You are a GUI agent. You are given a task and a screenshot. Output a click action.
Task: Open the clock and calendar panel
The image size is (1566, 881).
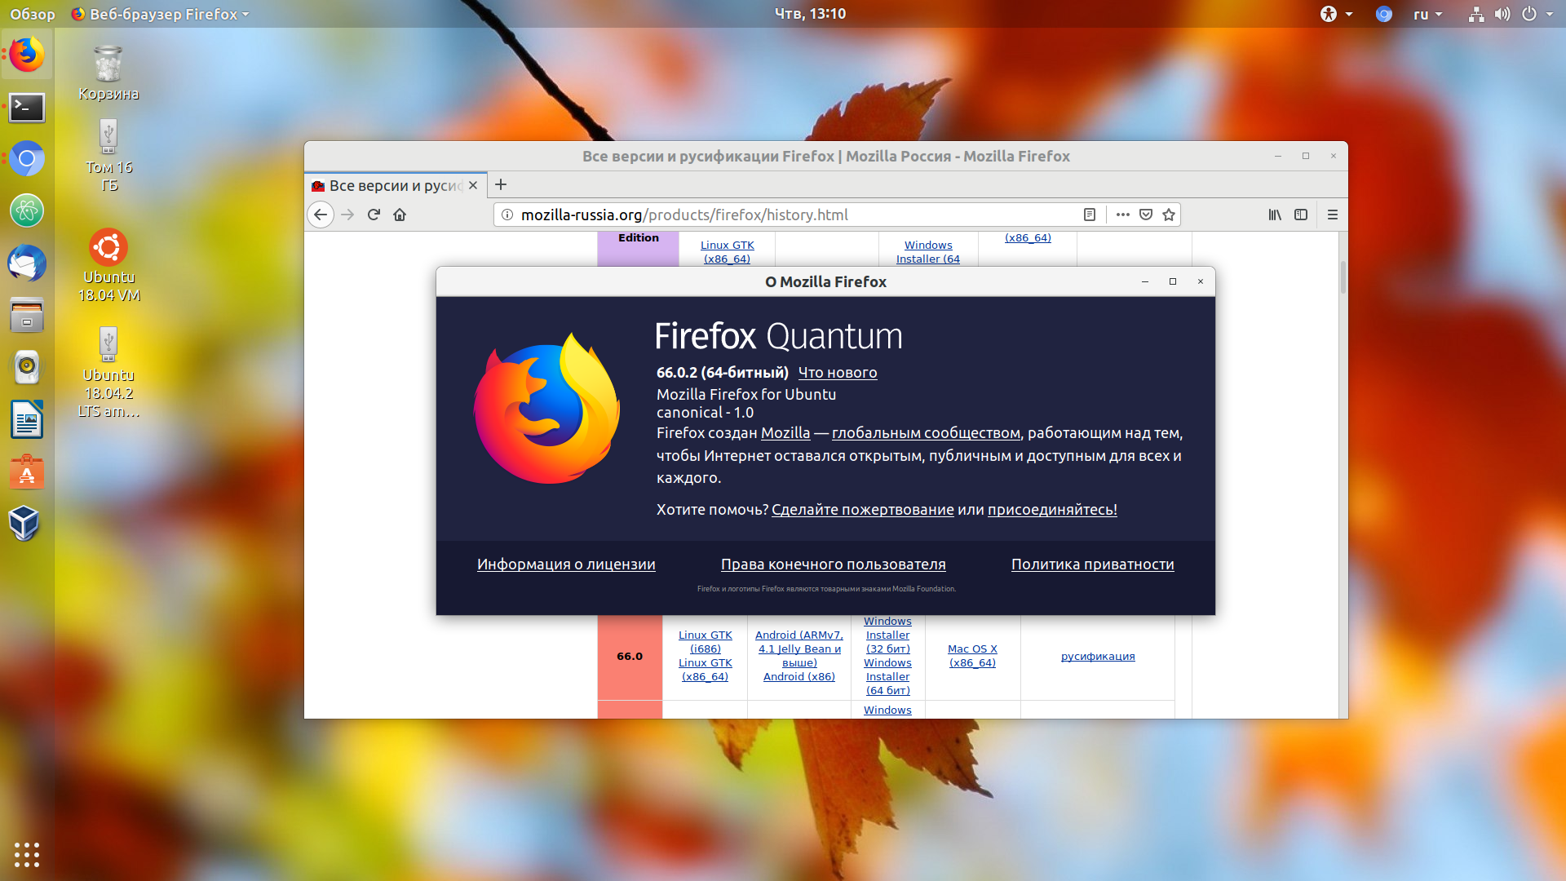pyautogui.click(x=810, y=14)
